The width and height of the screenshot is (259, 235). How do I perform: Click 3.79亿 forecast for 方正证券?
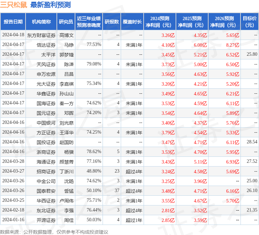[x=168, y=132]
